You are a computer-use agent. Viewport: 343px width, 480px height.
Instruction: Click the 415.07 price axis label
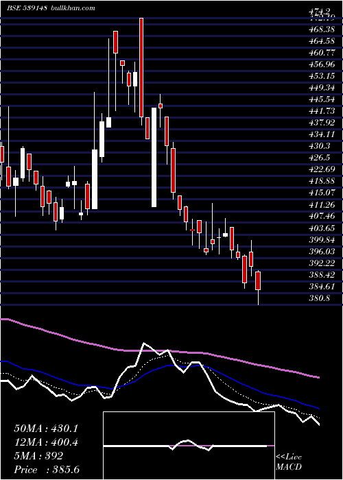tap(322, 193)
